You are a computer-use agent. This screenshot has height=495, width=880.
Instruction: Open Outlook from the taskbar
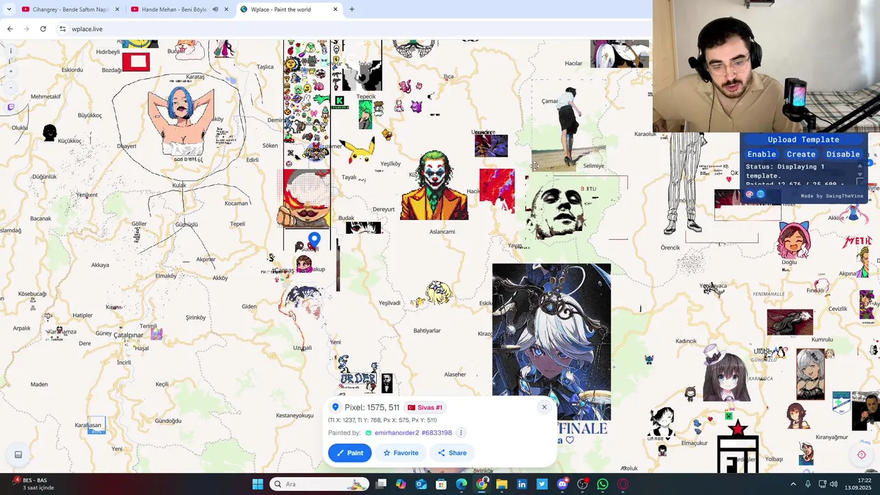(421, 484)
